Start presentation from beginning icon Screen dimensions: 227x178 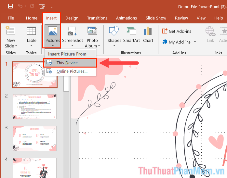(42, 6)
